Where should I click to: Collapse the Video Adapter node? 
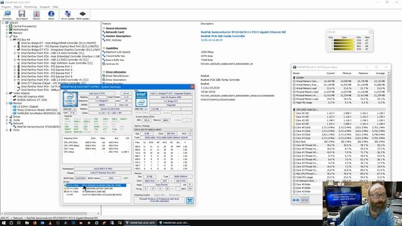point(7,94)
